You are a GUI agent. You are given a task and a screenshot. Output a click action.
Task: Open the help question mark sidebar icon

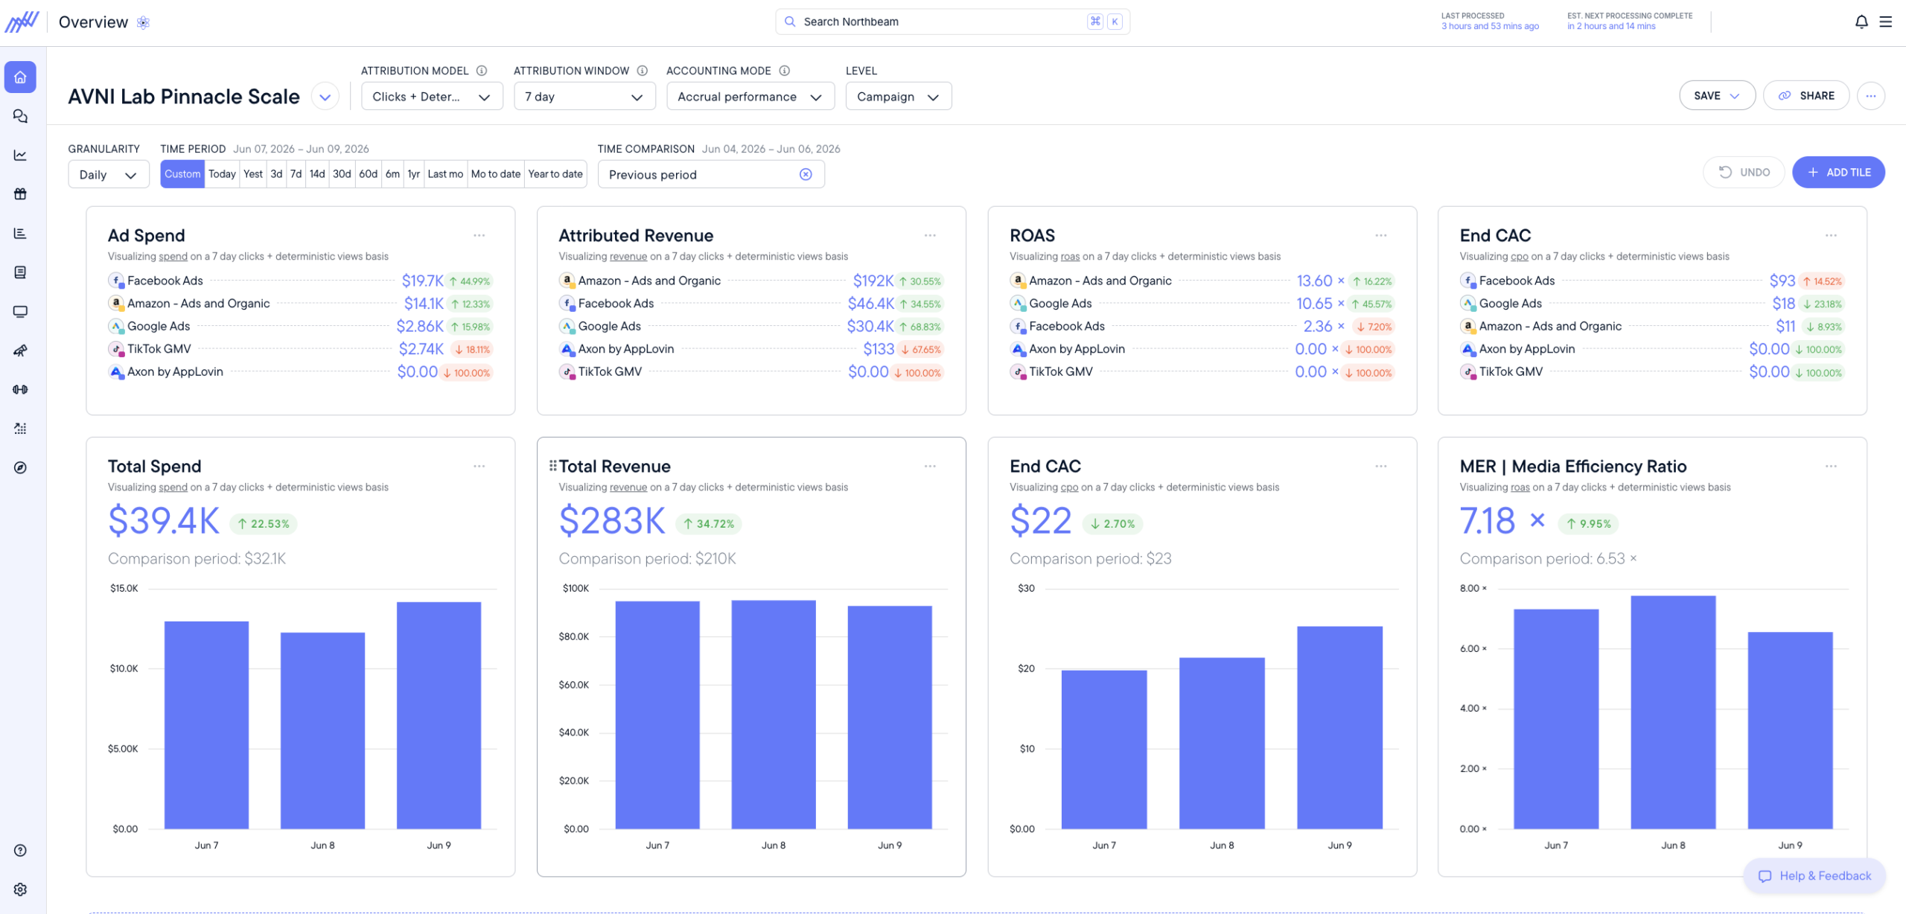coord(20,850)
